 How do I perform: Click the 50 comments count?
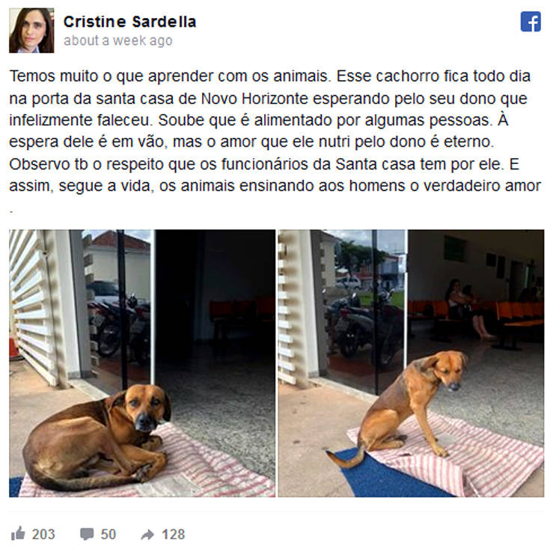coord(108,535)
